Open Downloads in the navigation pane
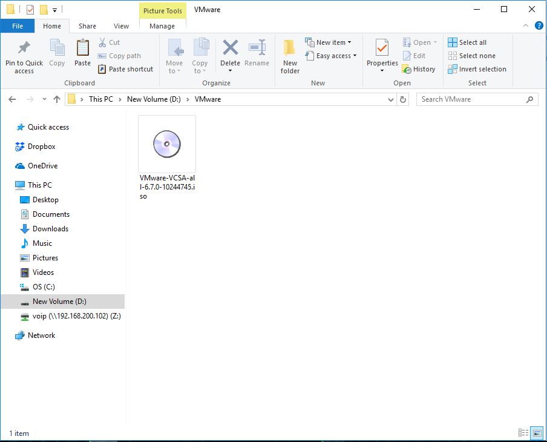 tap(50, 229)
